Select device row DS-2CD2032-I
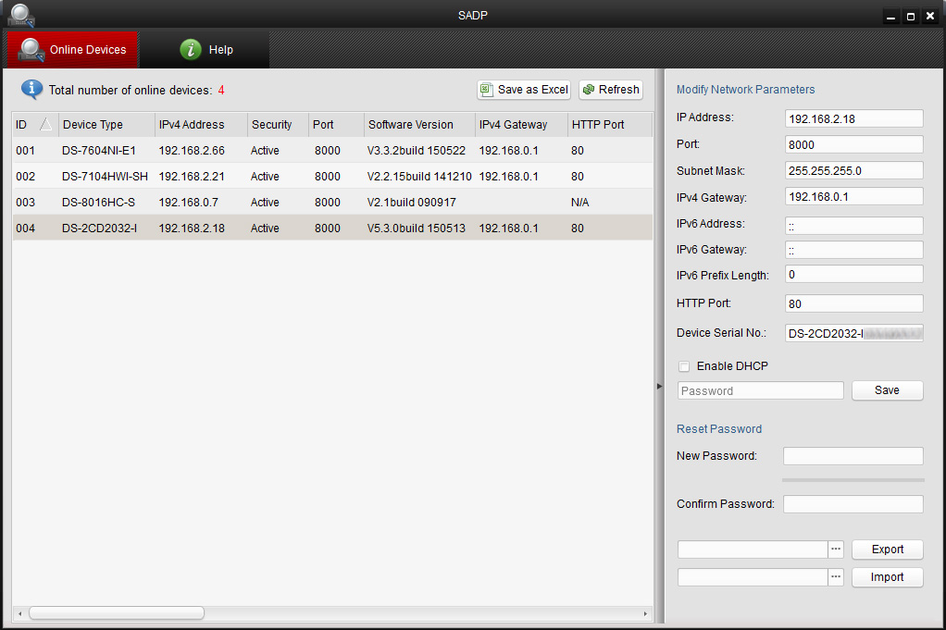The image size is (946, 630). pos(332,228)
